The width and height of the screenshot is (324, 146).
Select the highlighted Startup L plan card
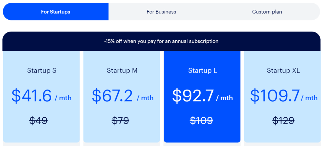(x=202, y=96)
